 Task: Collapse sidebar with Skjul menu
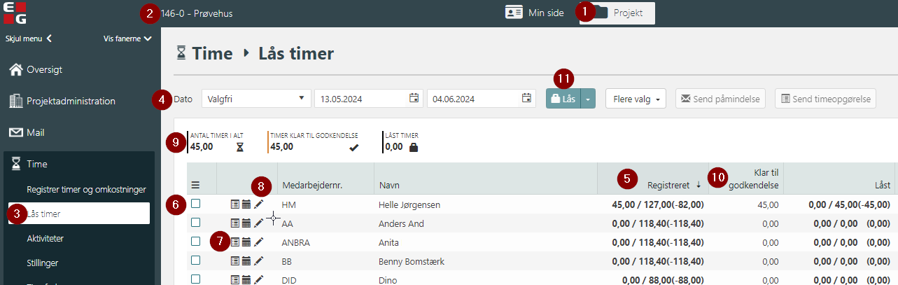[x=29, y=39]
